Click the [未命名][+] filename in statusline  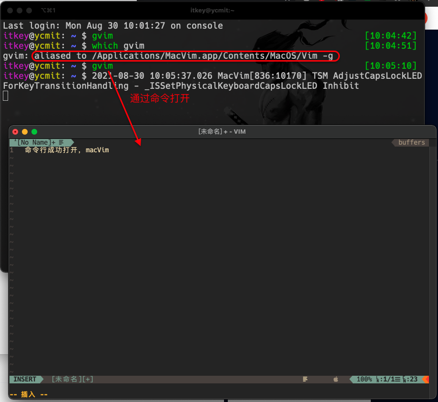point(72,380)
